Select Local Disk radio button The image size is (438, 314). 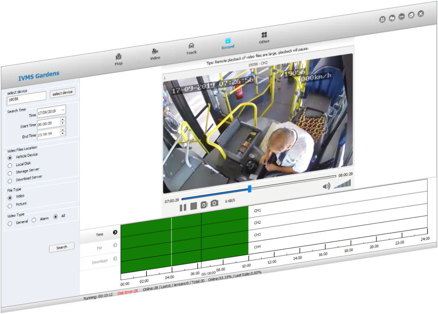[x=10, y=165]
